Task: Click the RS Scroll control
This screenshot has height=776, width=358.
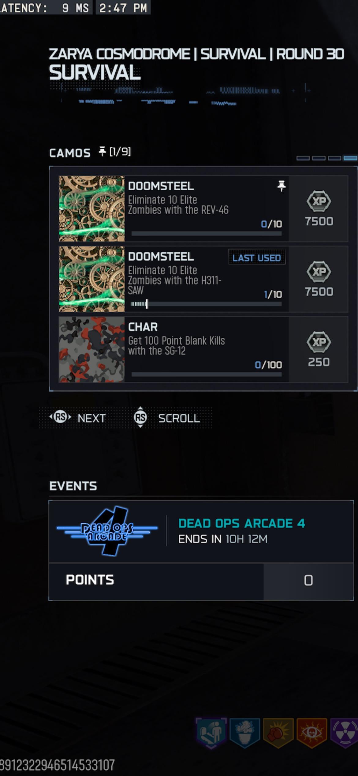Action: 167,418
